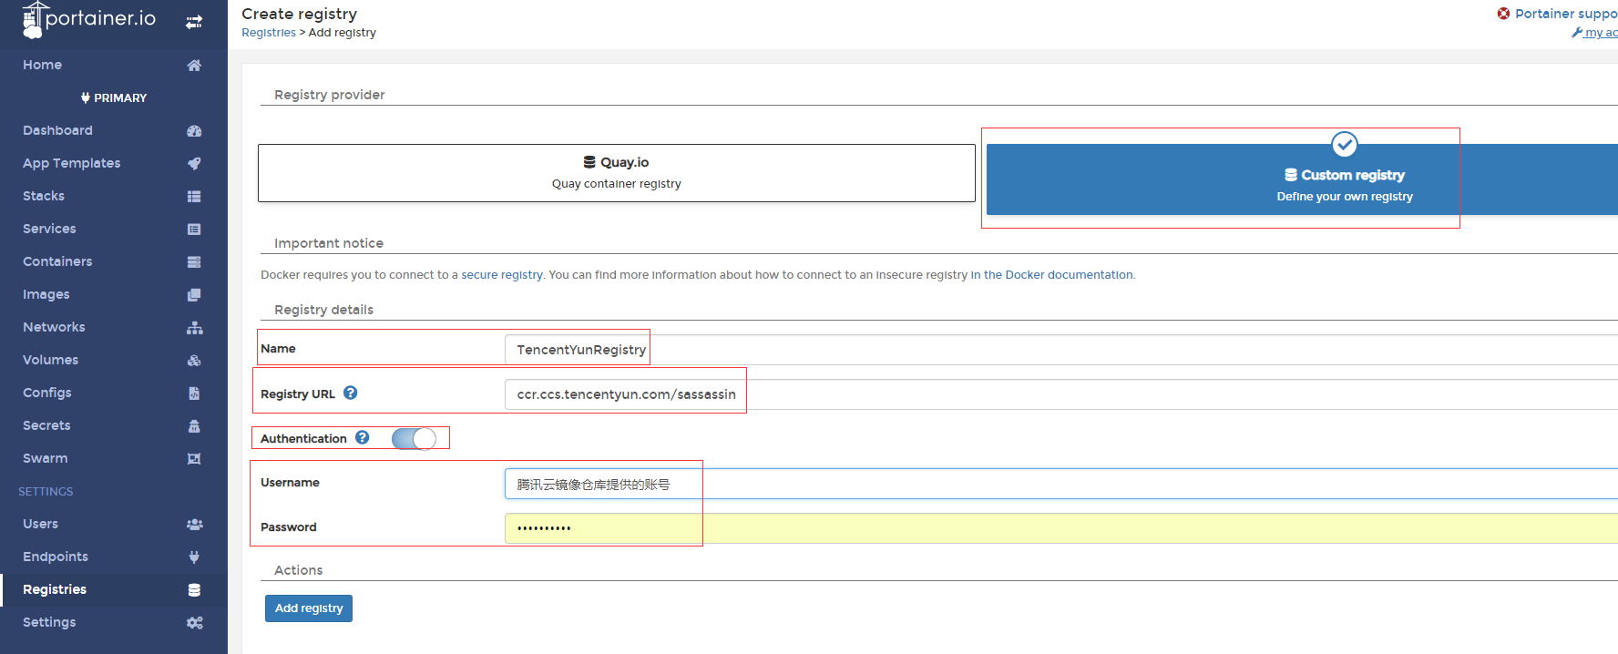The width and height of the screenshot is (1618, 654).
Task: Click the Home house icon
Action: coord(194,66)
